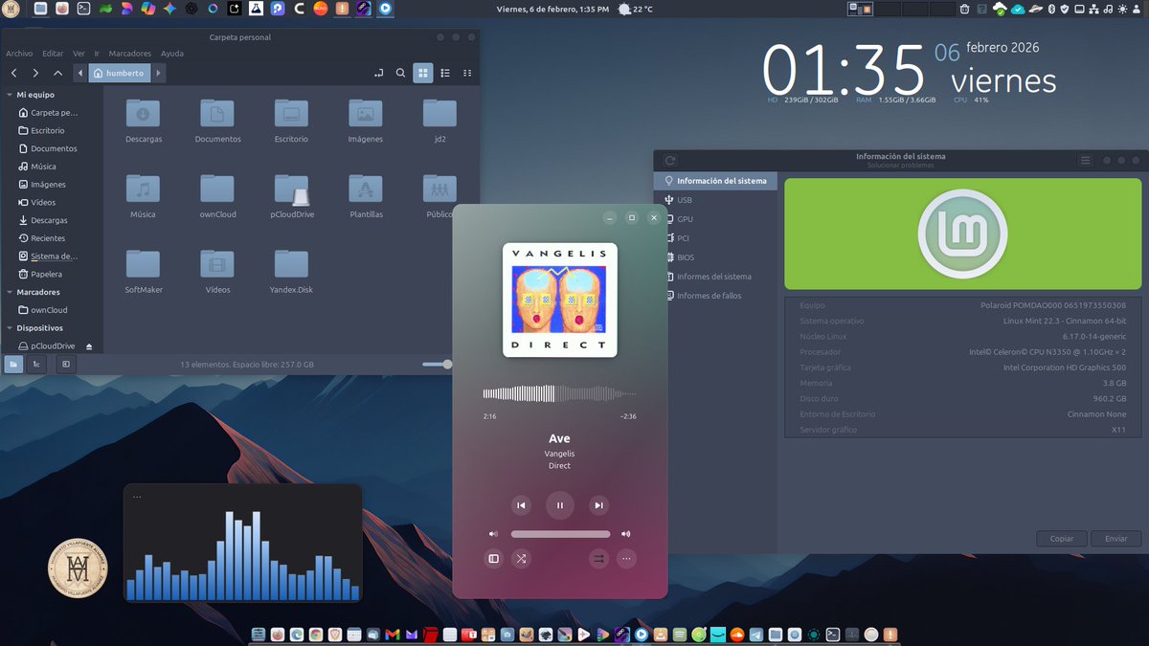Select the Yandex.Disk folder
The height and width of the screenshot is (646, 1149).
[x=291, y=264]
